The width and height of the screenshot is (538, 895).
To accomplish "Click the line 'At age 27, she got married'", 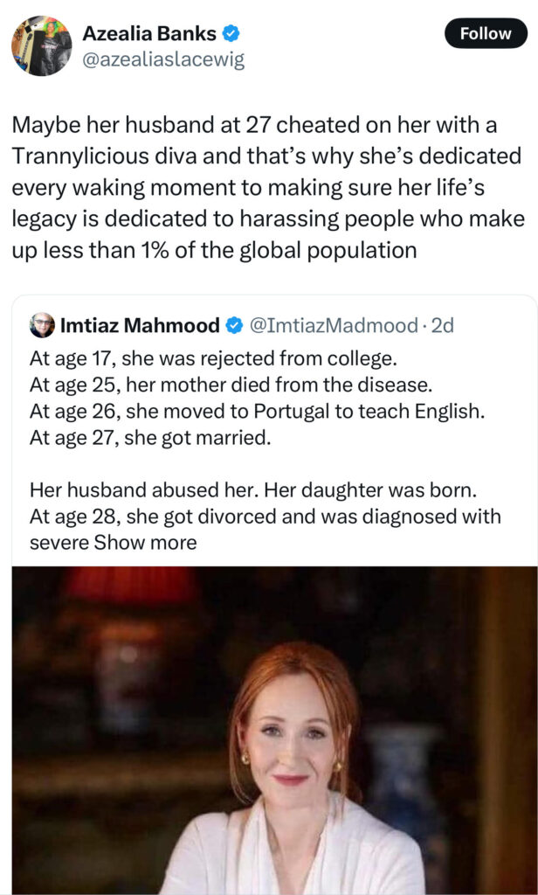I will (x=150, y=439).
